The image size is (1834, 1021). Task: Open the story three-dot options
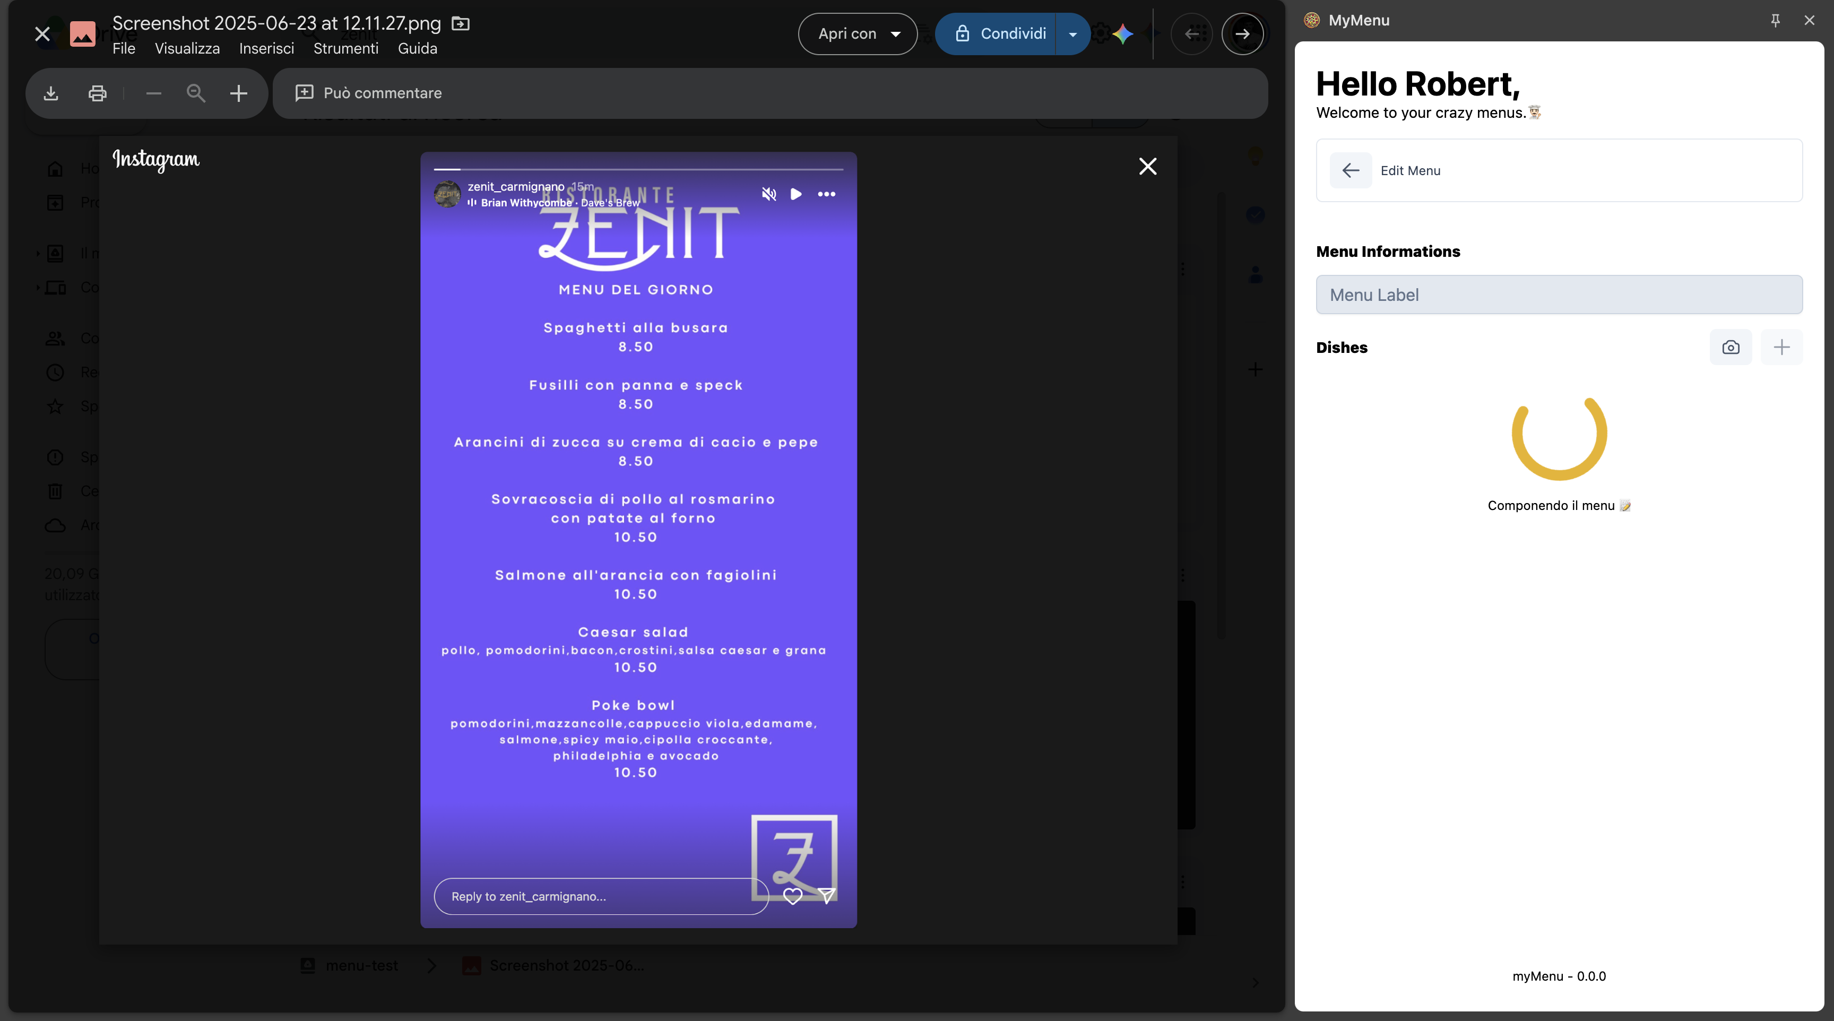827,194
